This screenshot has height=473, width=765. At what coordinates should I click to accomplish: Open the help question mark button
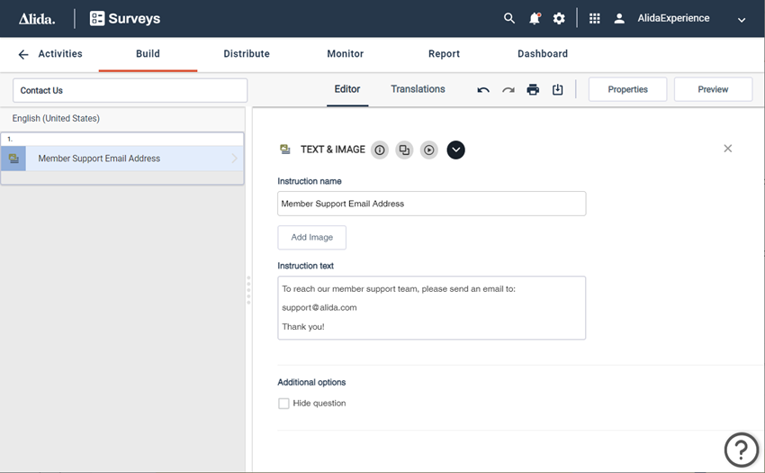click(x=741, y=450)
